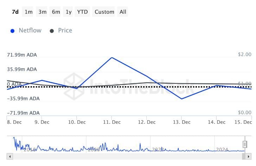Choose the 3m time range
The height and width of the screenshot is (166, 256).
43,12
